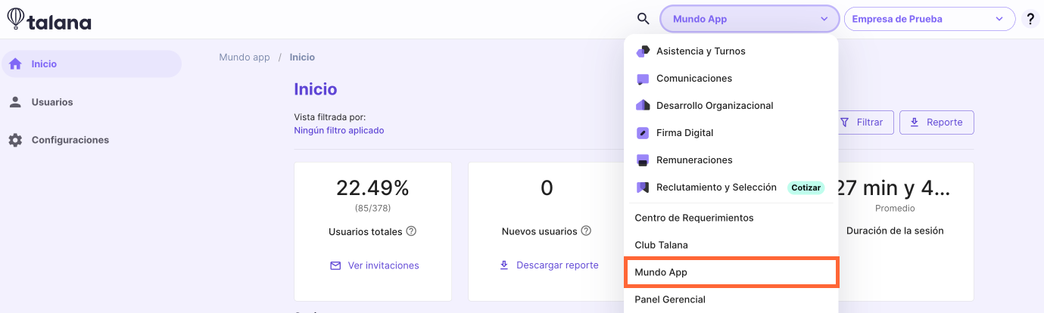Viewport: 1044px width, 313px height.
Task: Click Mundo app breadcrumb
Action: coord(245,57)
